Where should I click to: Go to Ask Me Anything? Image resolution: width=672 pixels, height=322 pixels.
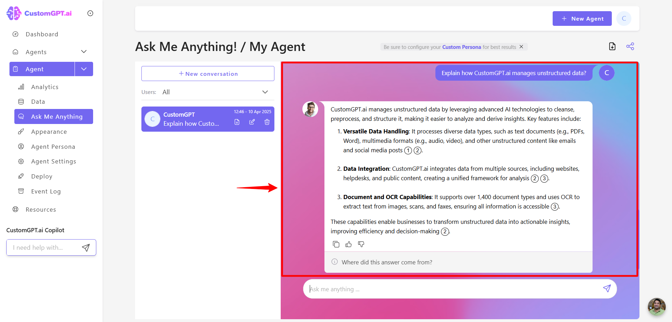pos(54,117)
